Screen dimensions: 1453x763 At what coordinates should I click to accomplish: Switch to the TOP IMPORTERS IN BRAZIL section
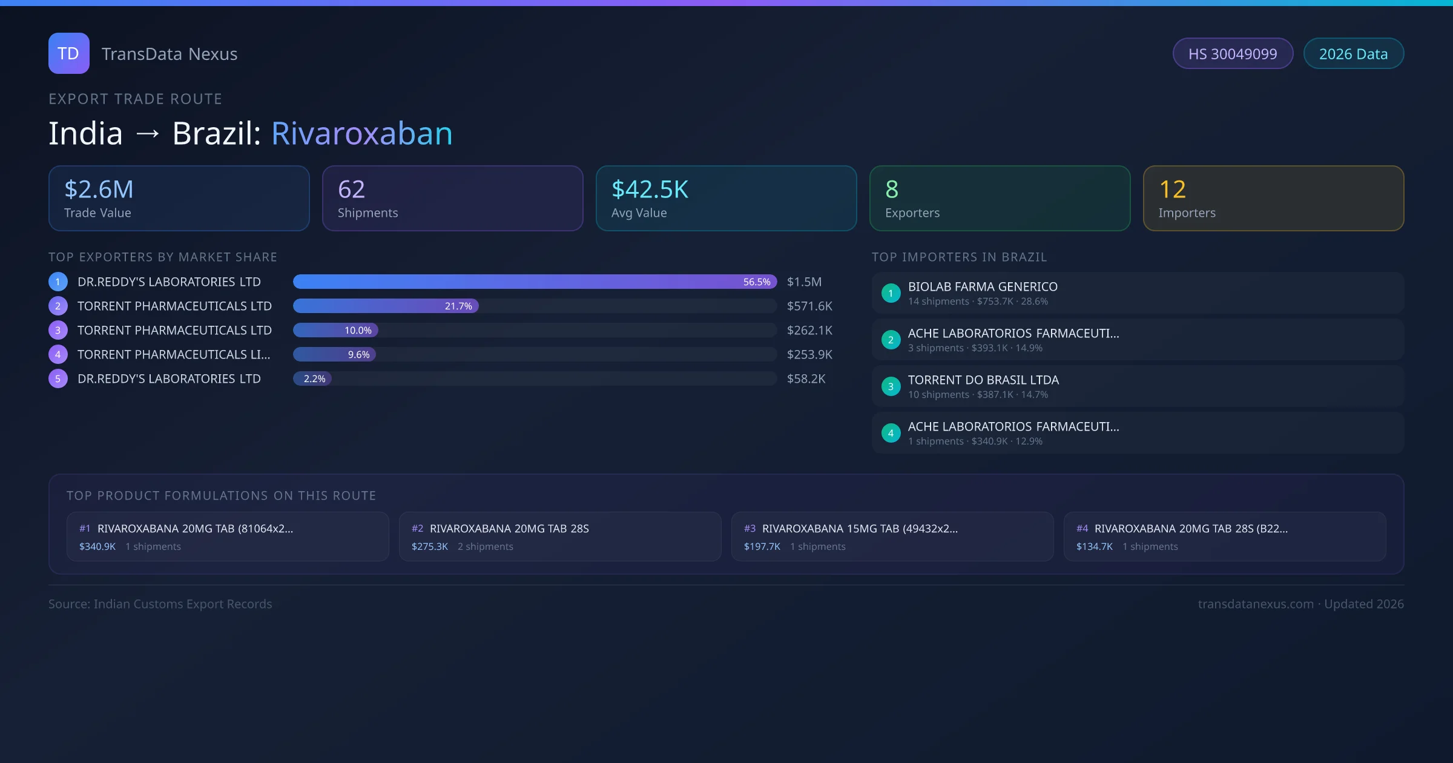960,257
